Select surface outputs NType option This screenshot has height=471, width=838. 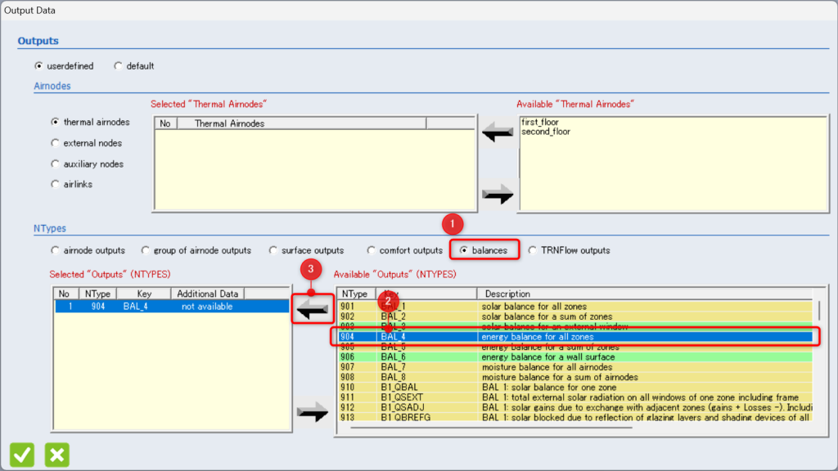pyautogui.click(x=273, y=250)
